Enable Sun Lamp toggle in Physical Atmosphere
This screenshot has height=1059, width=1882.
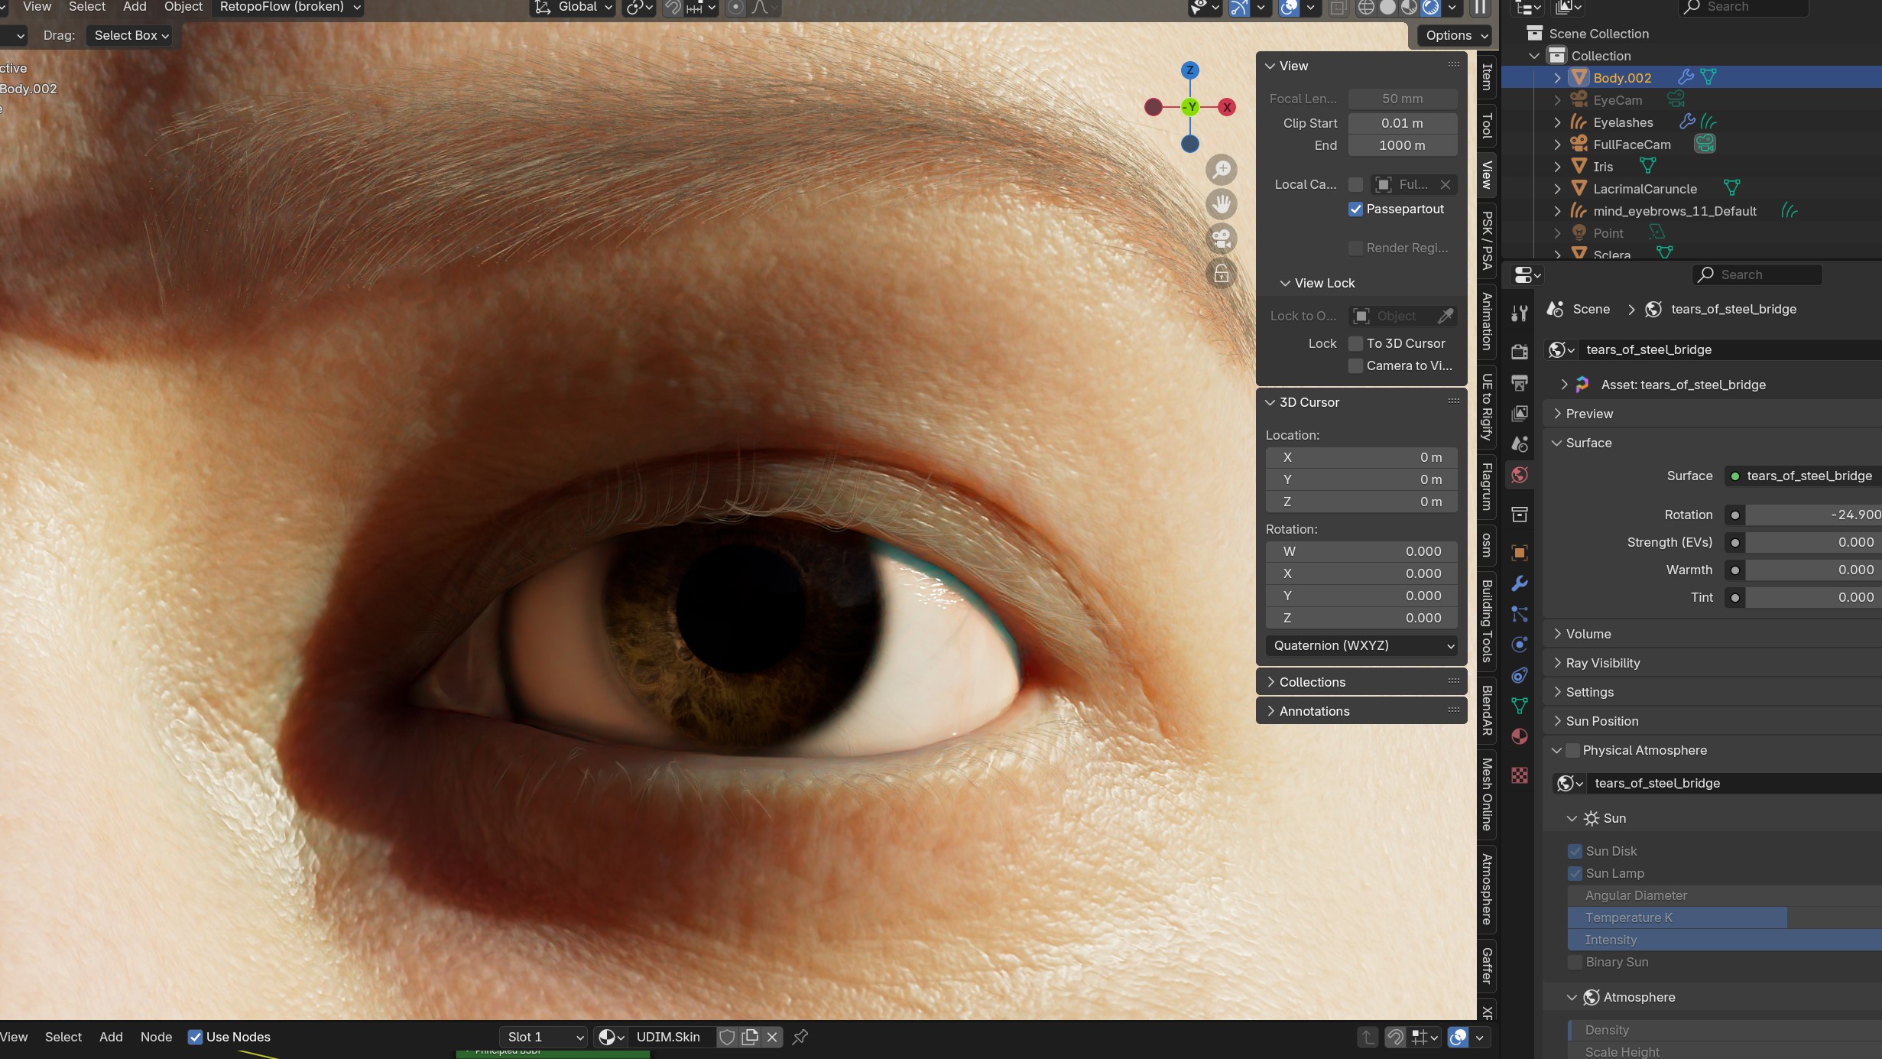(x=1575, y=872)
